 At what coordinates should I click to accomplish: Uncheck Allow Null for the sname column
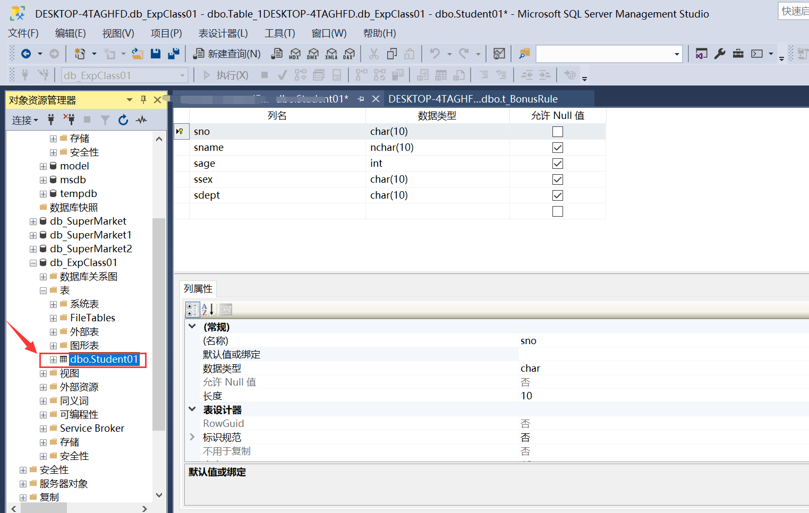557,147
